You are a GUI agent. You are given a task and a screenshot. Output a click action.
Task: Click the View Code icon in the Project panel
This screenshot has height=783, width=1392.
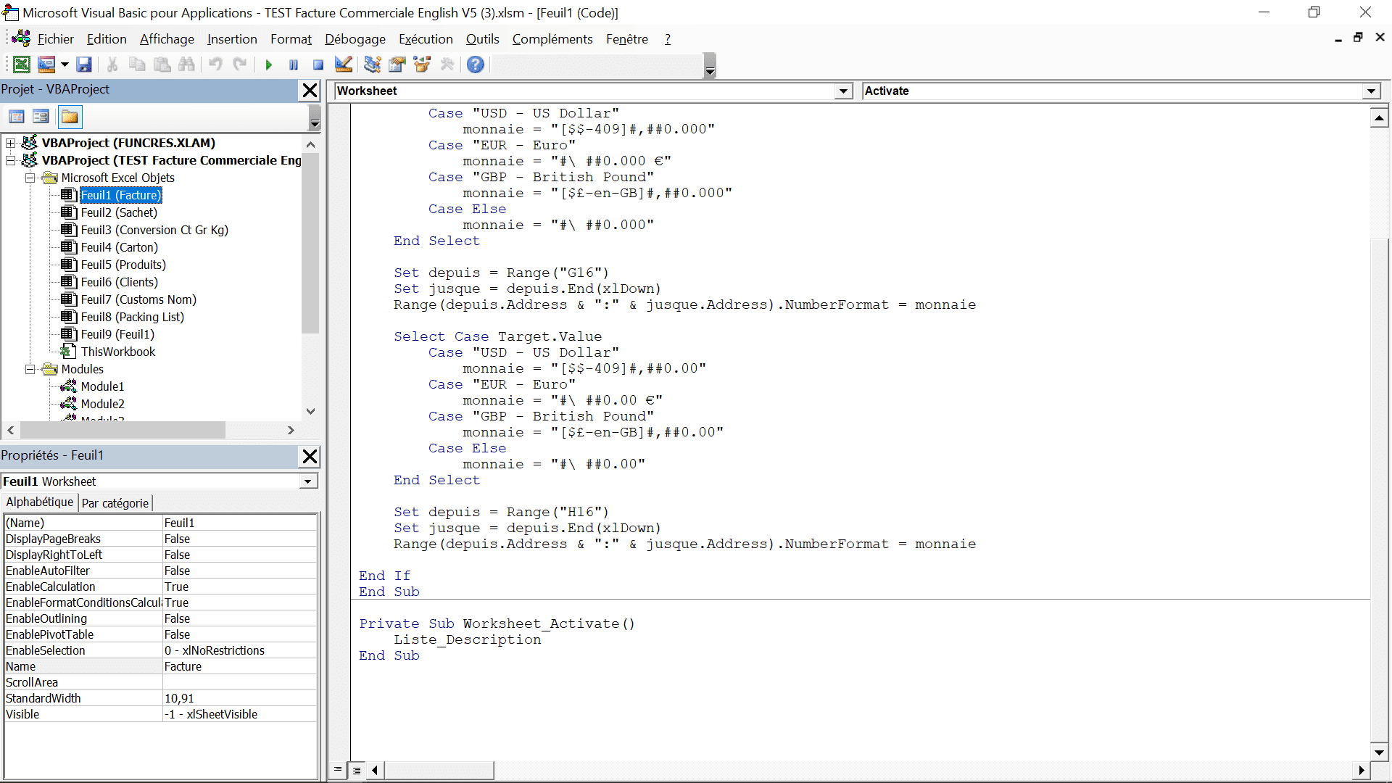pyautogui.click(x=17, y=117)
